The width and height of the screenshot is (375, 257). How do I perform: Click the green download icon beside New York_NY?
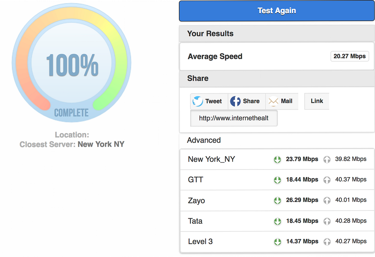click(x=277, y=159)
